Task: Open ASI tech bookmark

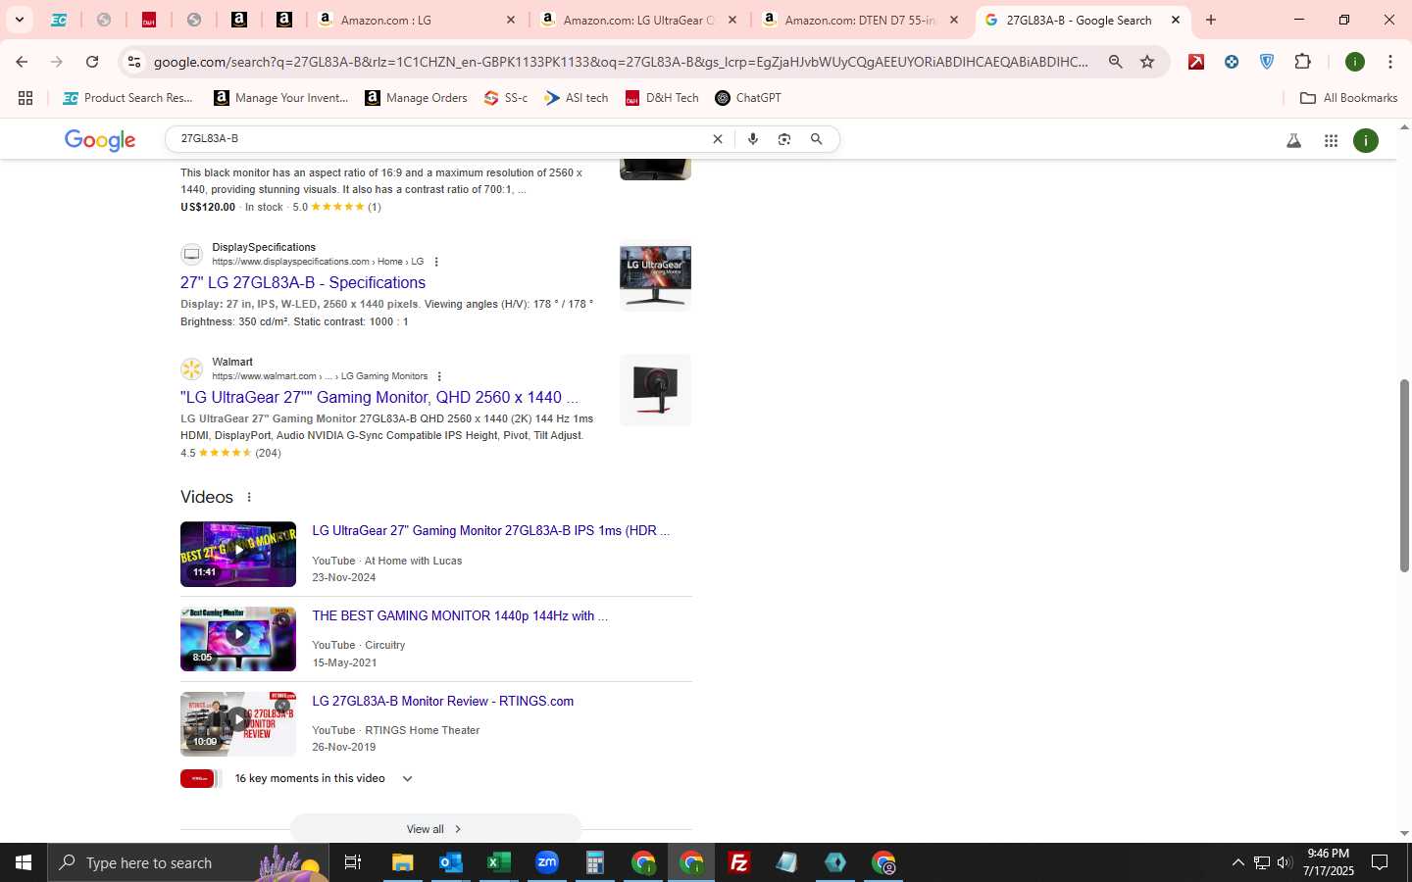Action: pyautogui.click(x=577, y=98)
